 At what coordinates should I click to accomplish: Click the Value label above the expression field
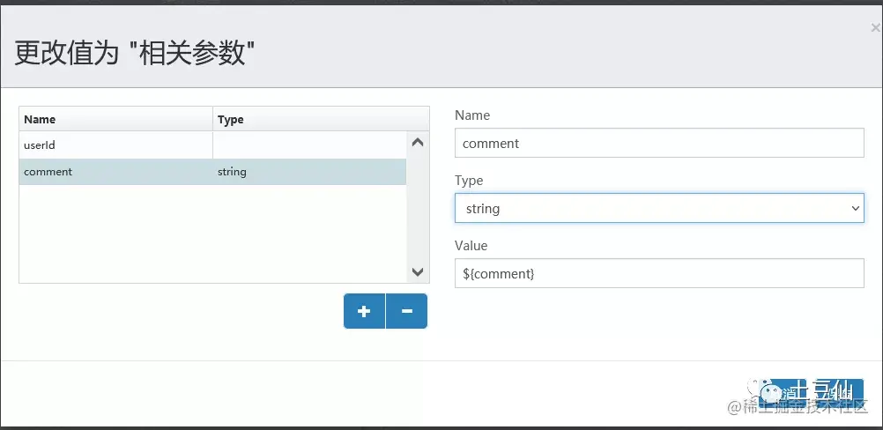[x=471, y=246]
